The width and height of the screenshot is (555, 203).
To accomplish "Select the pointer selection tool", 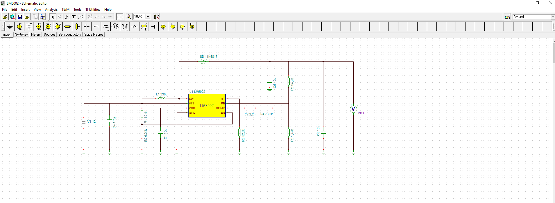I will [x=53, y=17].
